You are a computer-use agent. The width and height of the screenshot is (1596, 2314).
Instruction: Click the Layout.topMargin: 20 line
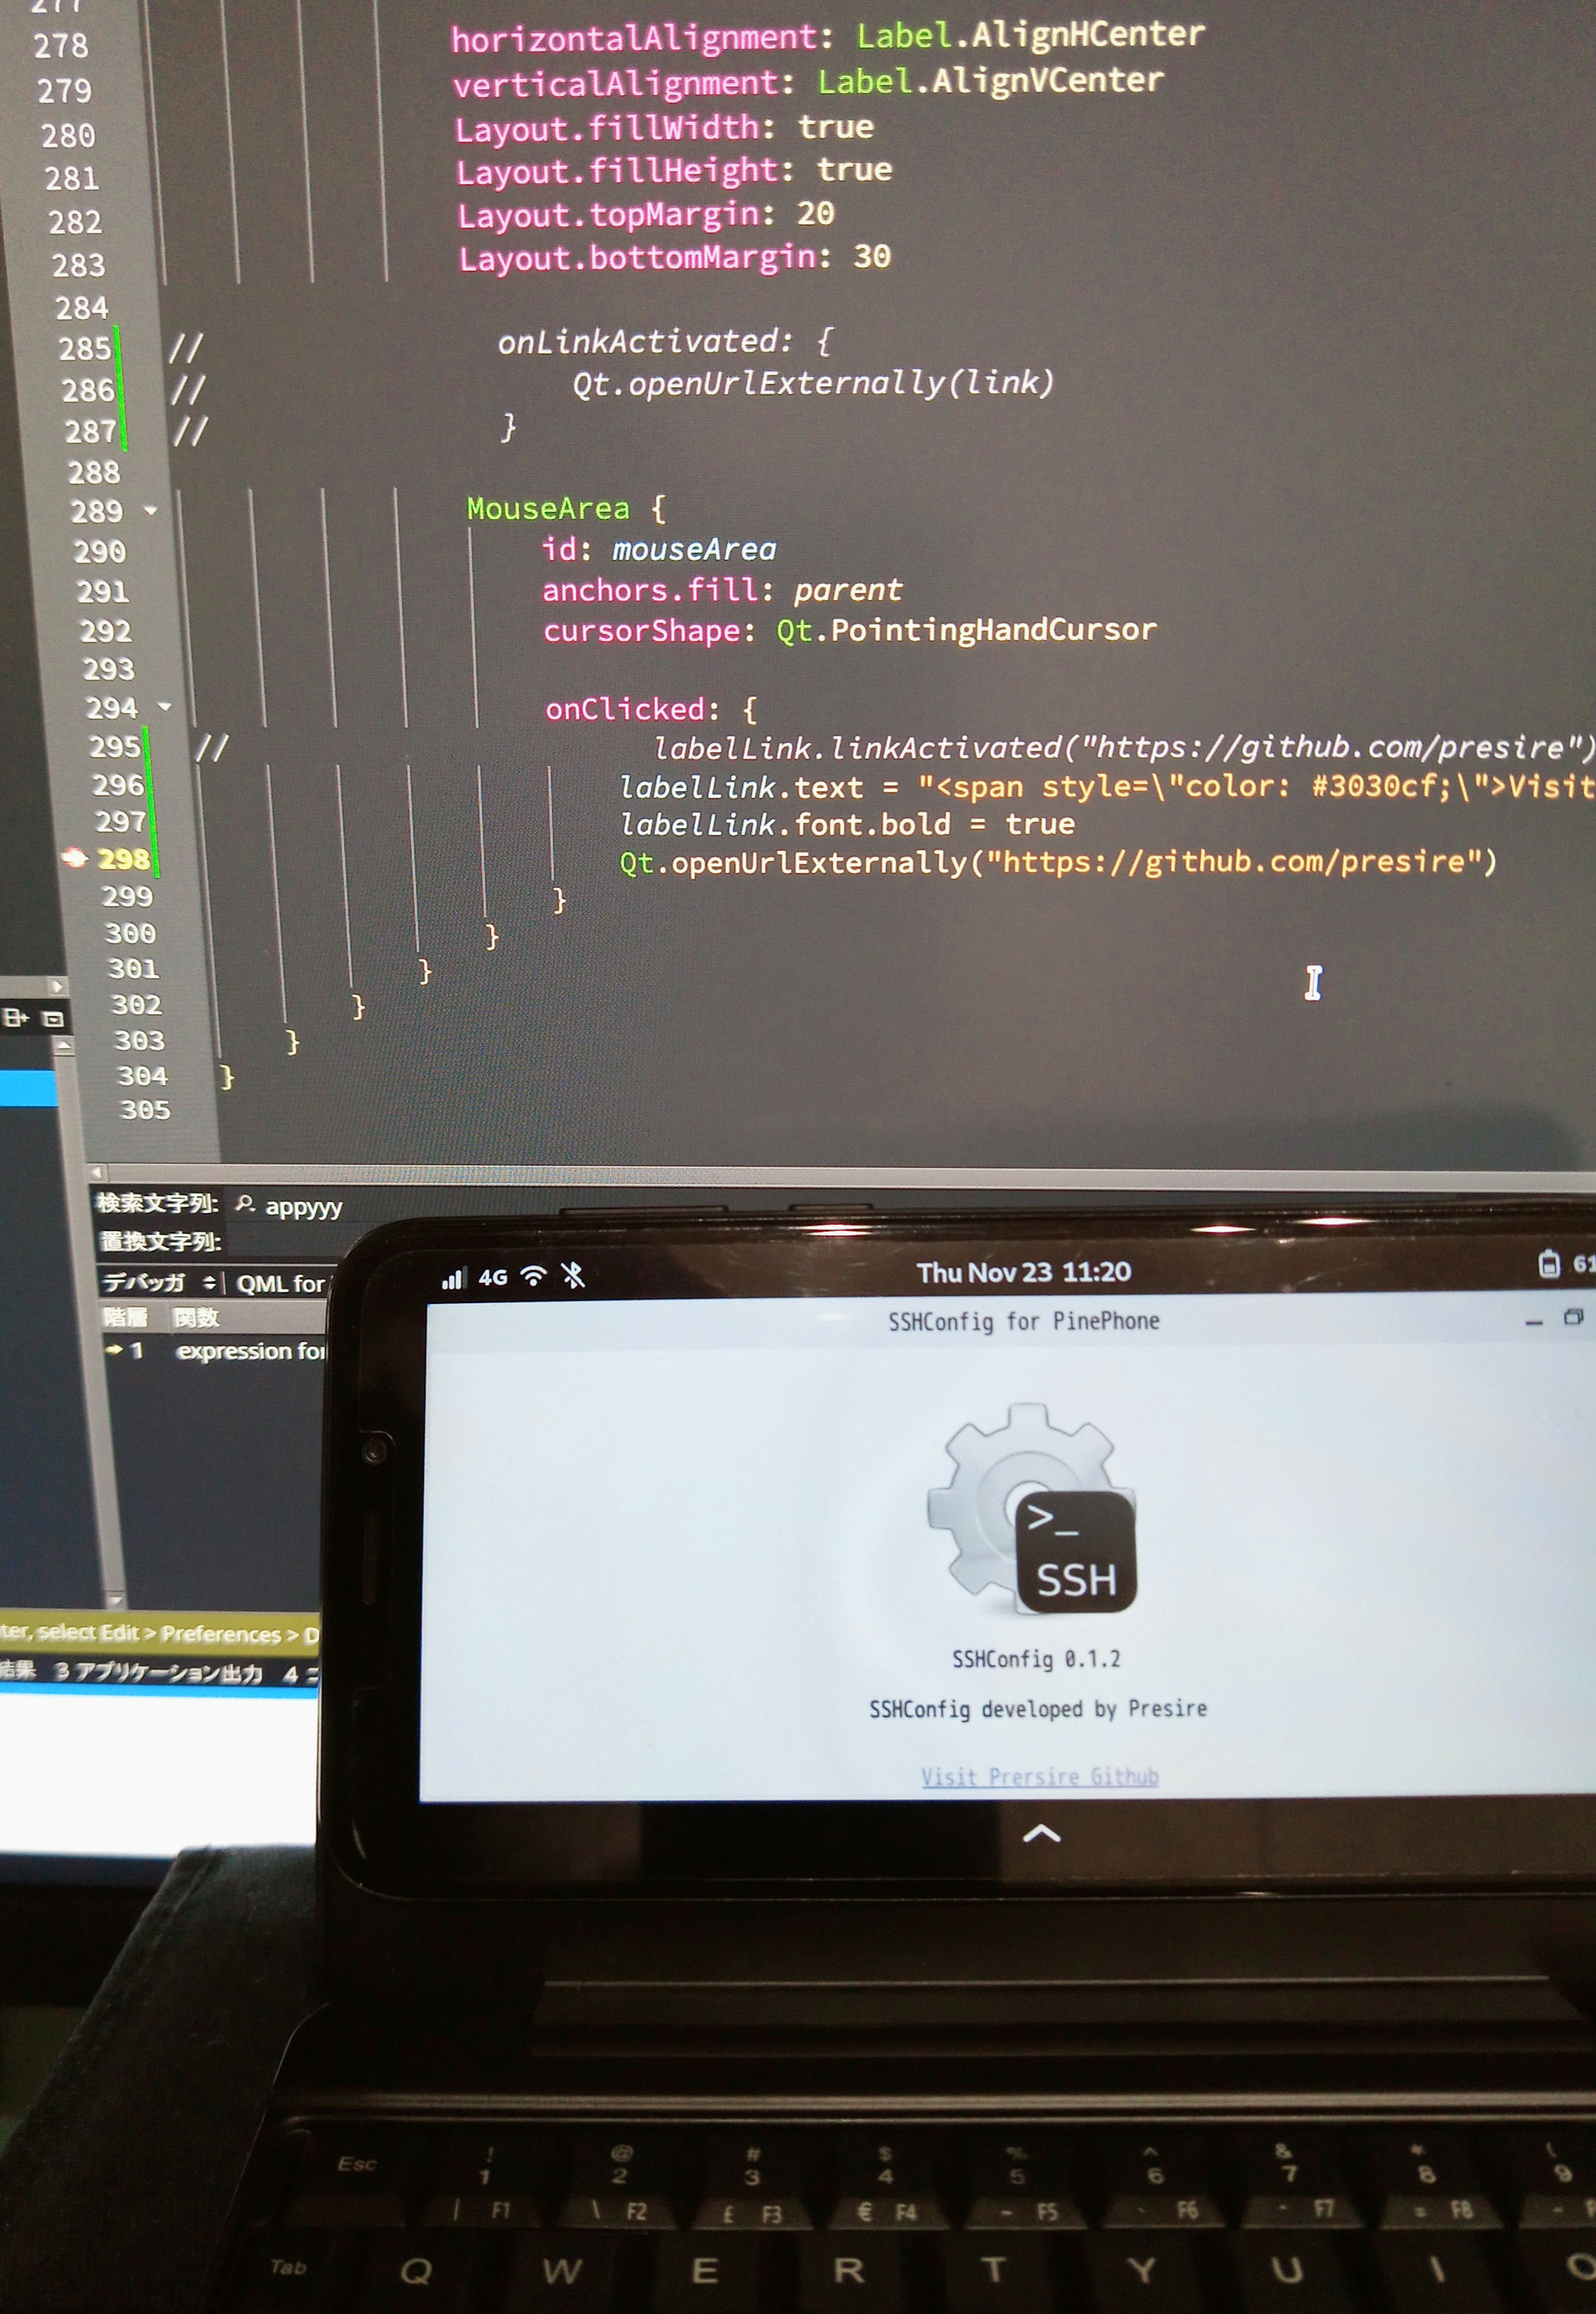click(646, 214)
